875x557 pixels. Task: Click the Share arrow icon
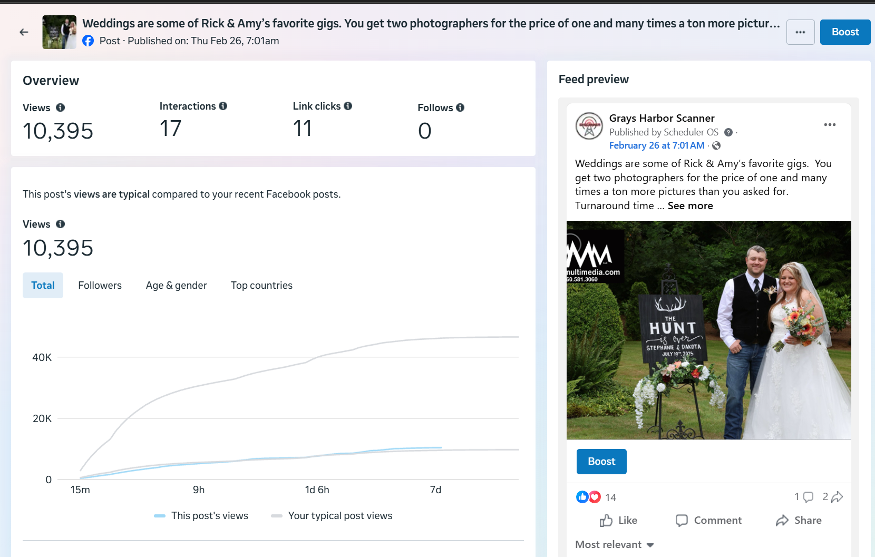coord(782,521)
